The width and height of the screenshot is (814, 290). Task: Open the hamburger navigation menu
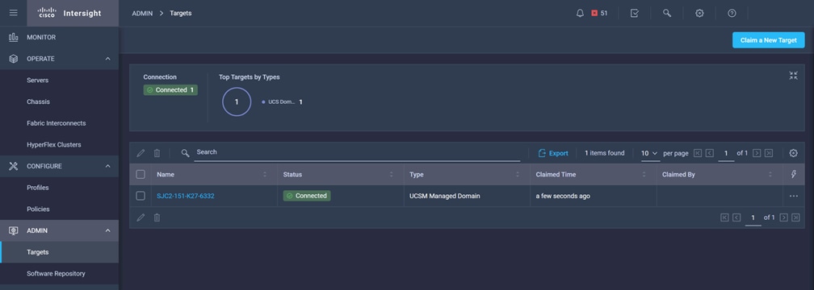pos(14,13)
